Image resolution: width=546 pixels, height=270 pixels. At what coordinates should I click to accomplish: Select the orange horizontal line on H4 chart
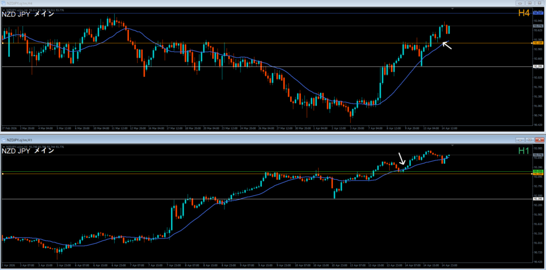[213, 43]
